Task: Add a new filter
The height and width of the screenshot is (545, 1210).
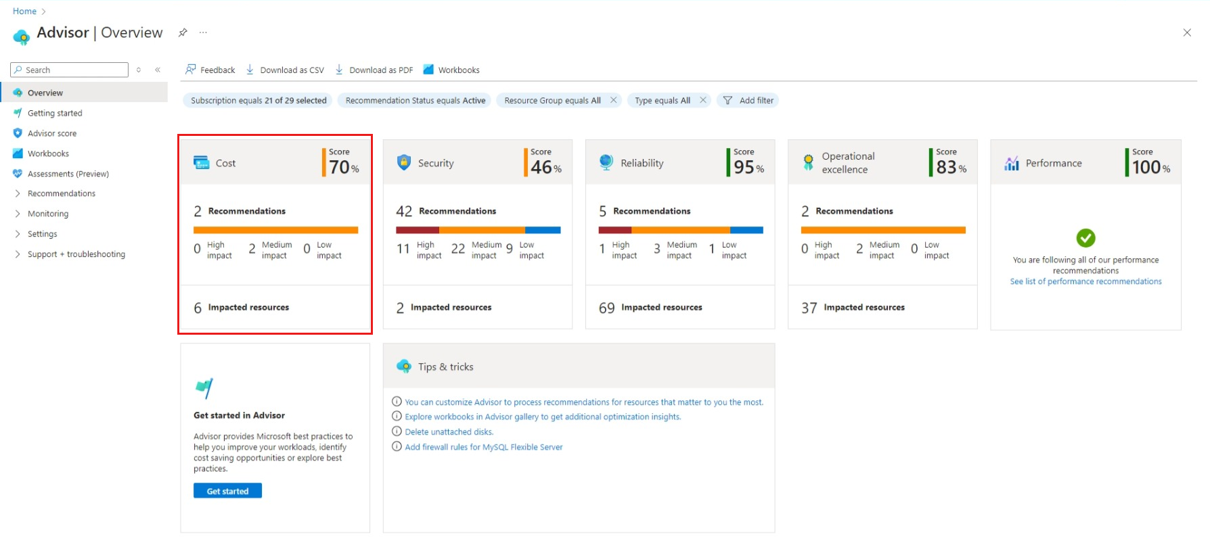Action: [x=748, y=100]
